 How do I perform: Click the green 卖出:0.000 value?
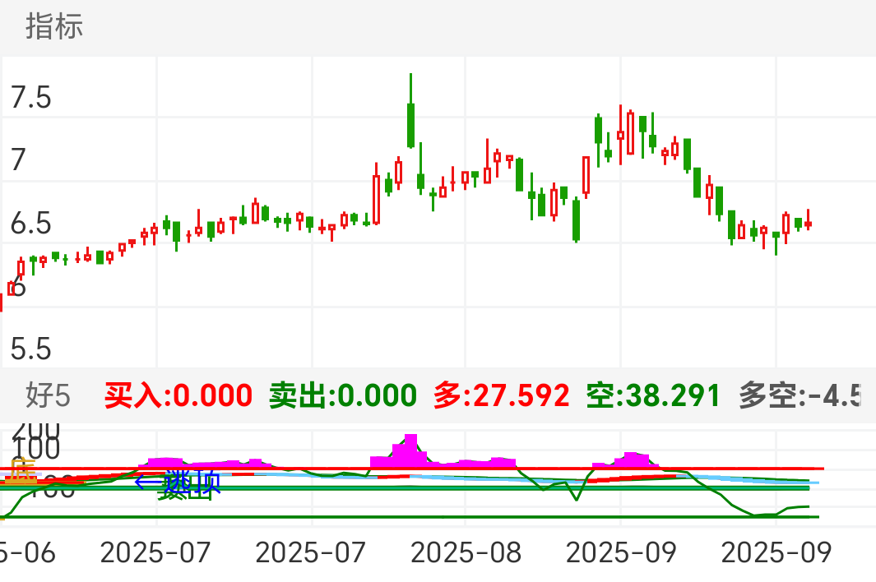coord(343,396)
